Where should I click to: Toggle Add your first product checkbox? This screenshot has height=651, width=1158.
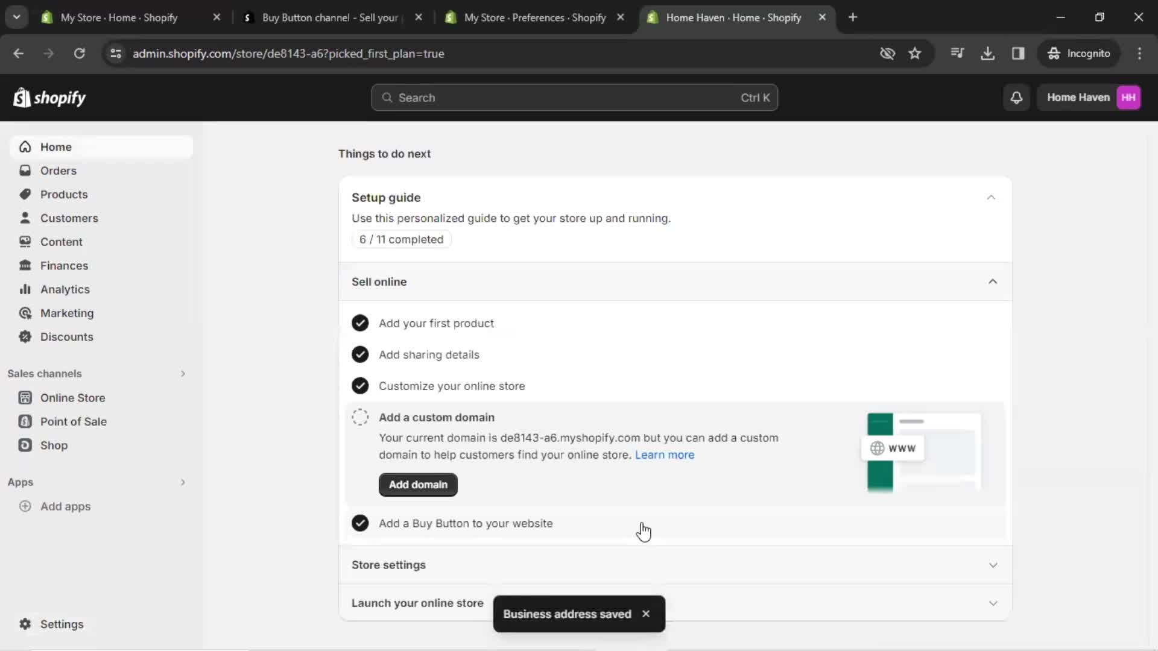(359, 322)
